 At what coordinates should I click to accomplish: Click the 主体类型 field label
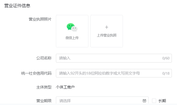coord(44,87)
